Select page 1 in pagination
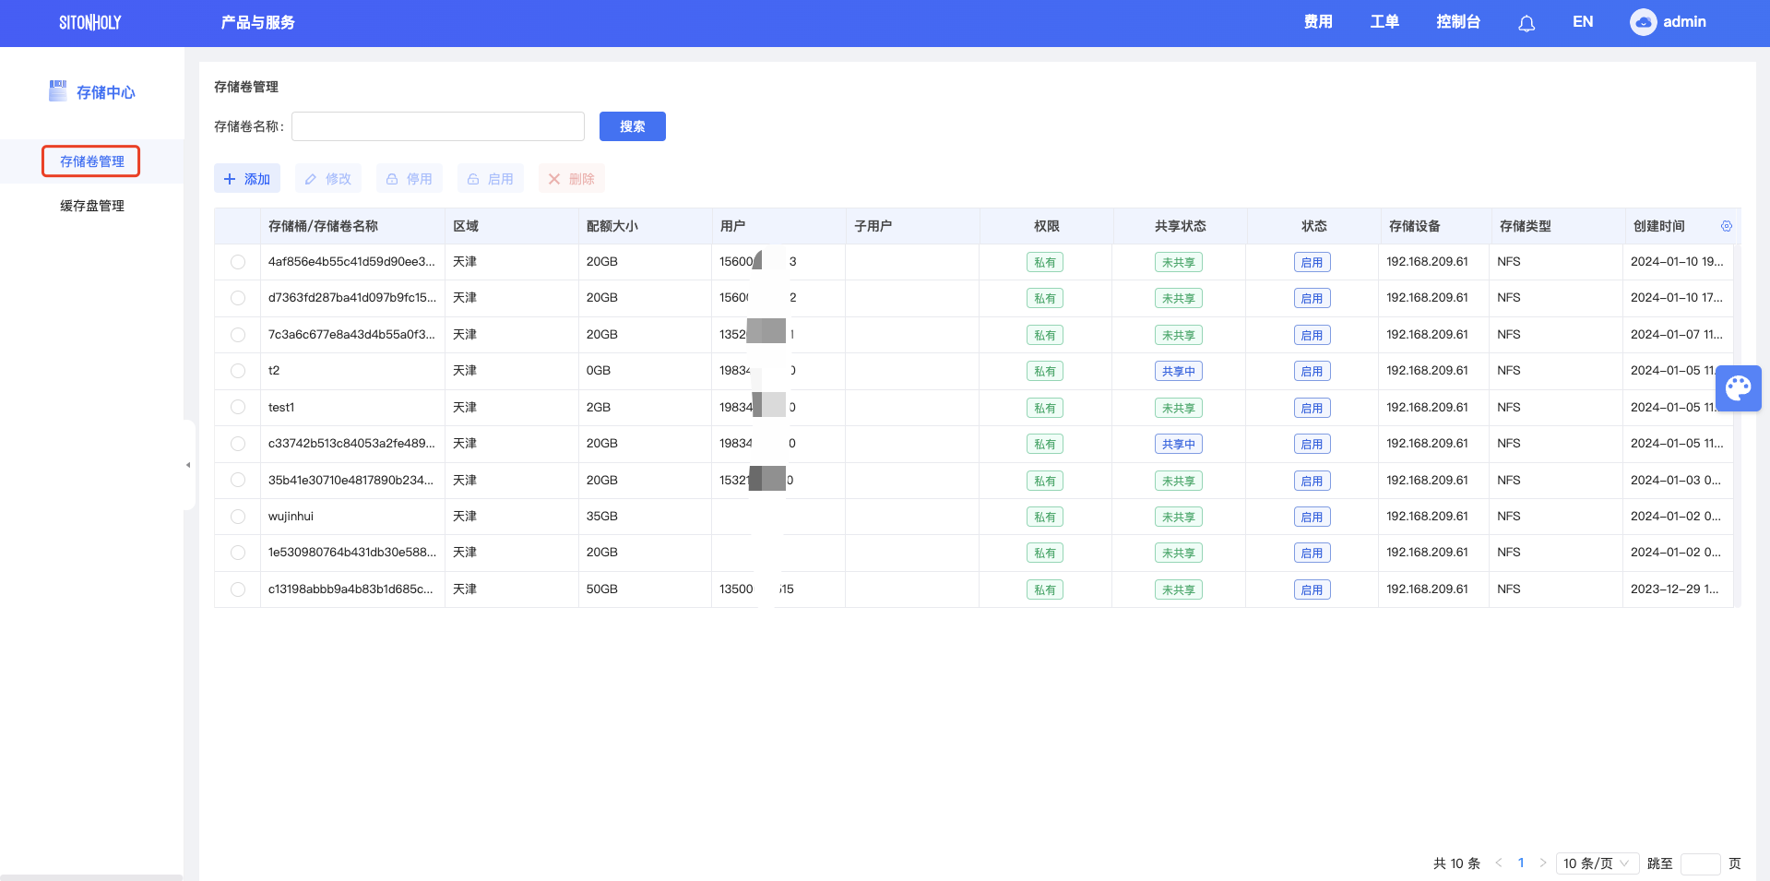The image size is (1770, 881). click(1521, 863)
